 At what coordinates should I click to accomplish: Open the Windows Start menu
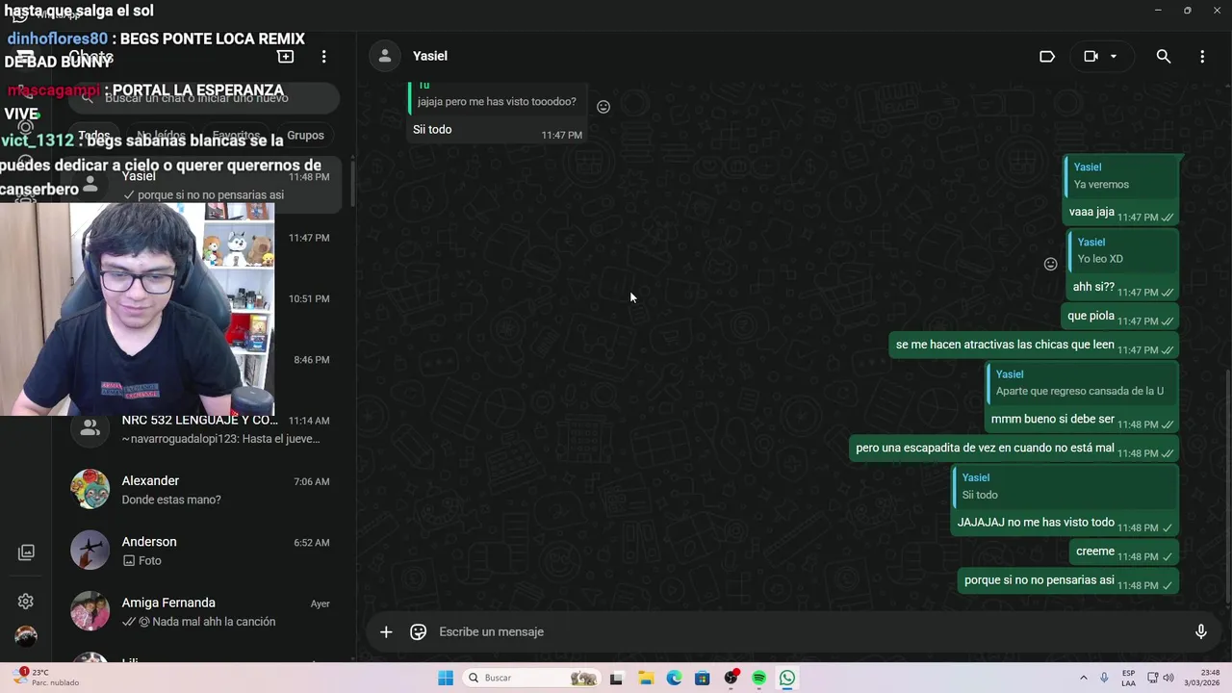[446, 679]
